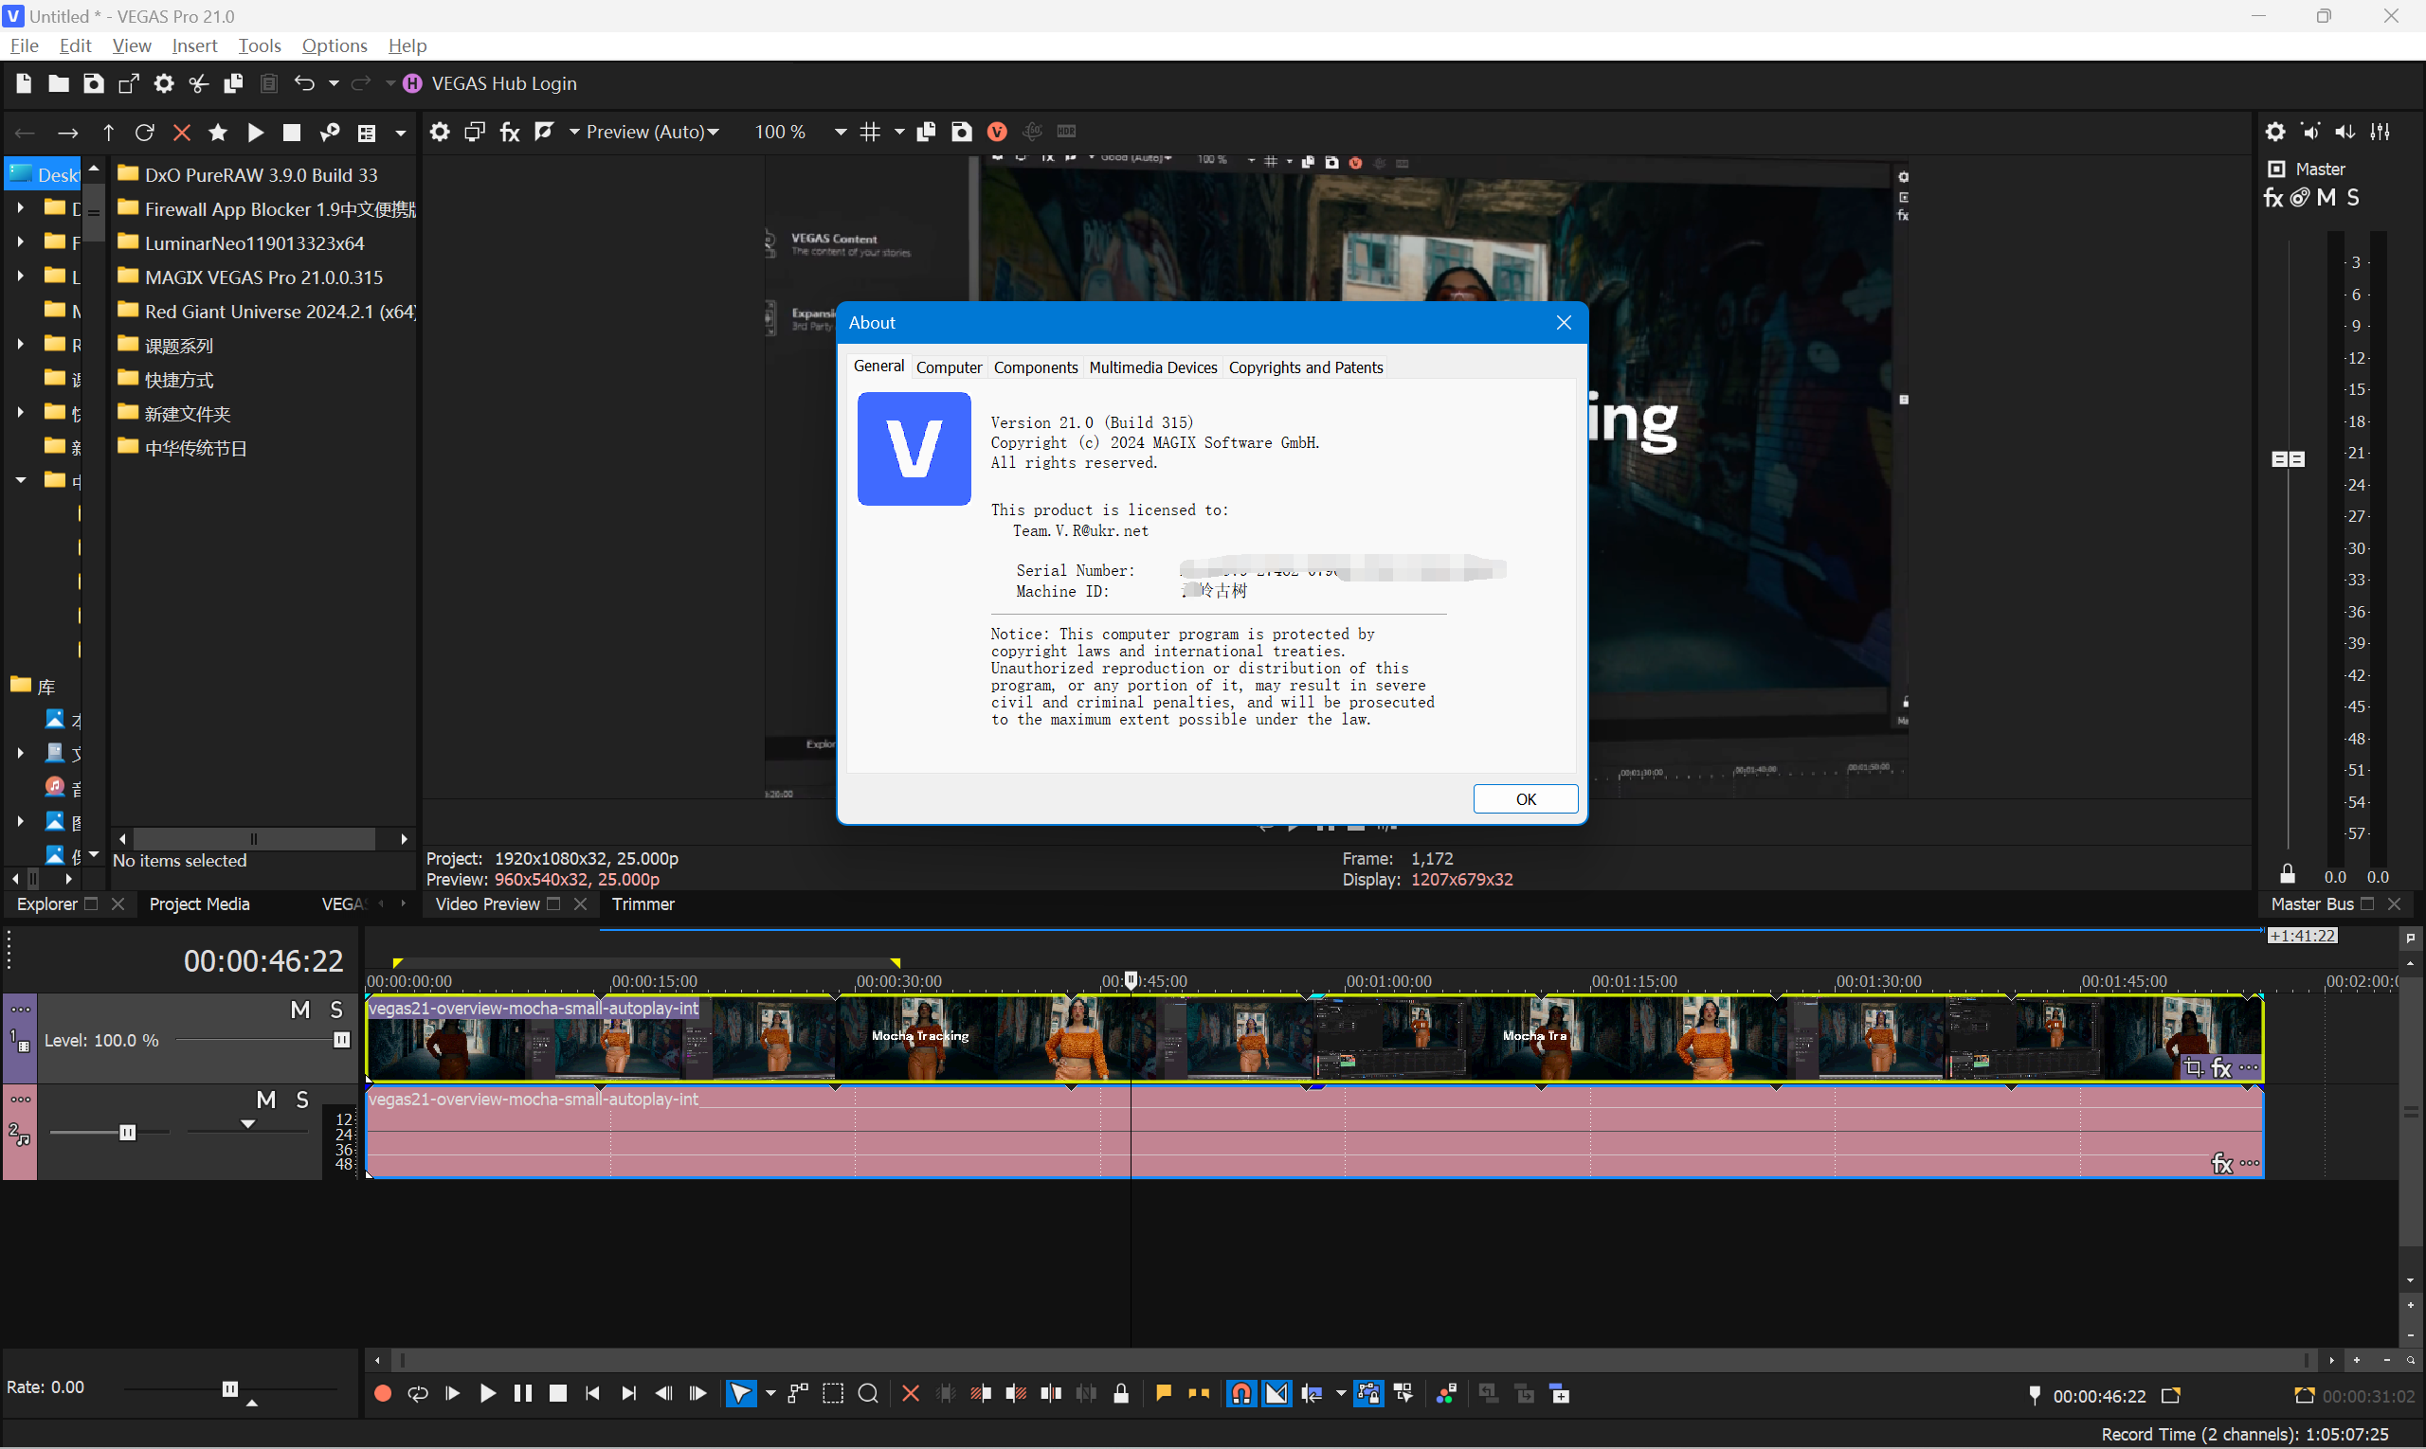Click the Event Pan/Crop icon on video clip
The height and width of the screenshot is (1449, 2426).
2193,1067
